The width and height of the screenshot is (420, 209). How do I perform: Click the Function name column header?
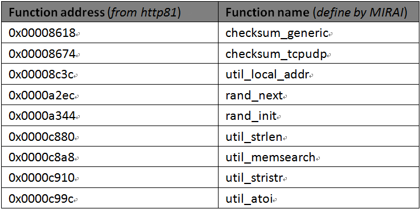(x=319, y=12)
